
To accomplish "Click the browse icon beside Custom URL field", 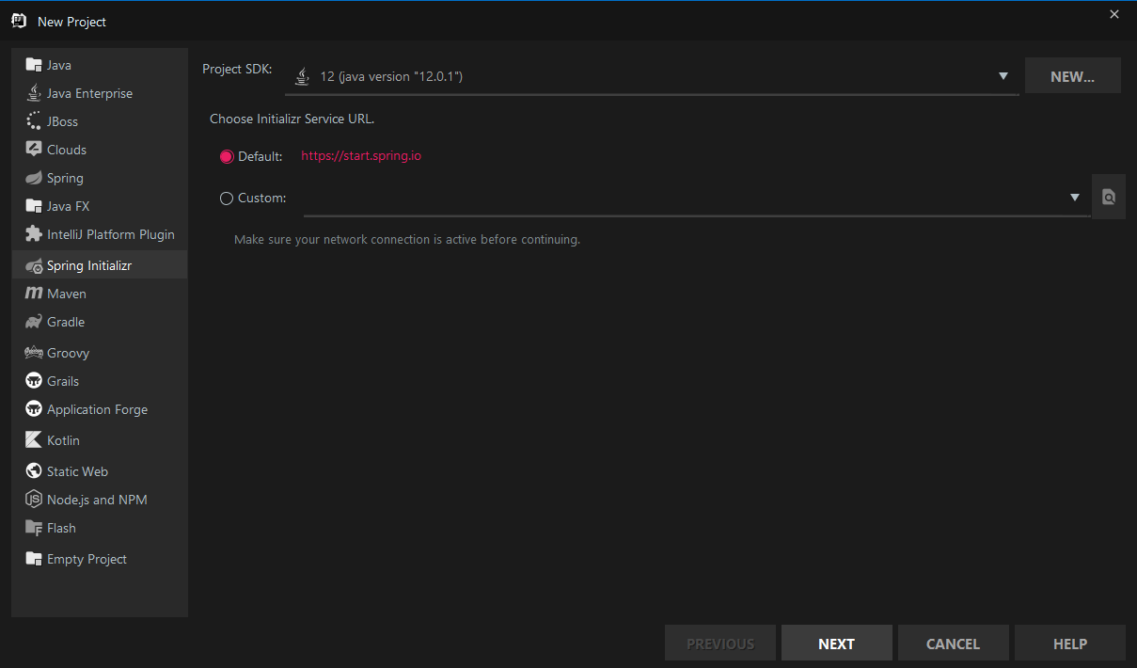I will tap(1109, 198).
